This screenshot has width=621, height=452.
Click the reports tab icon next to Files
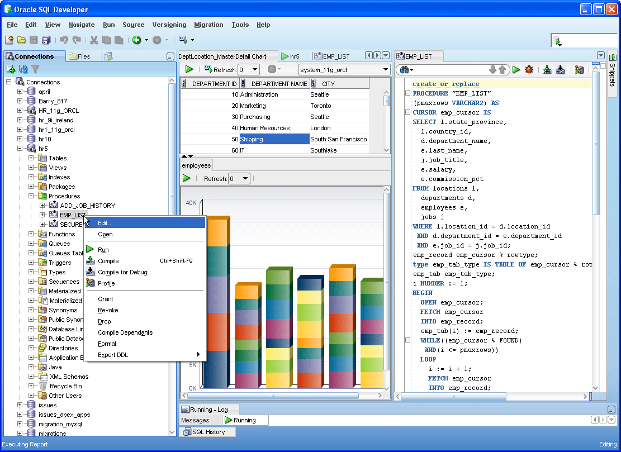point(108,56)
